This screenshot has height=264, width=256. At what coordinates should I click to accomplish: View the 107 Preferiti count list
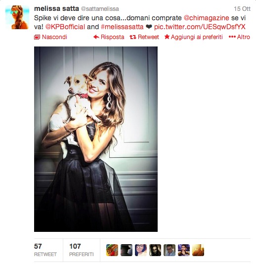pyautogui.click(x=82, y=250)
